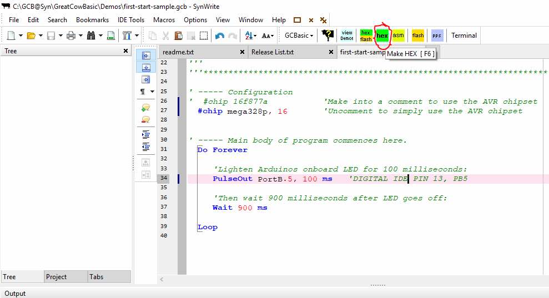Image resolution: width=549 pixels, height=298 pixels.
Task: Click the Undo arrow
Action: point(219,36)
